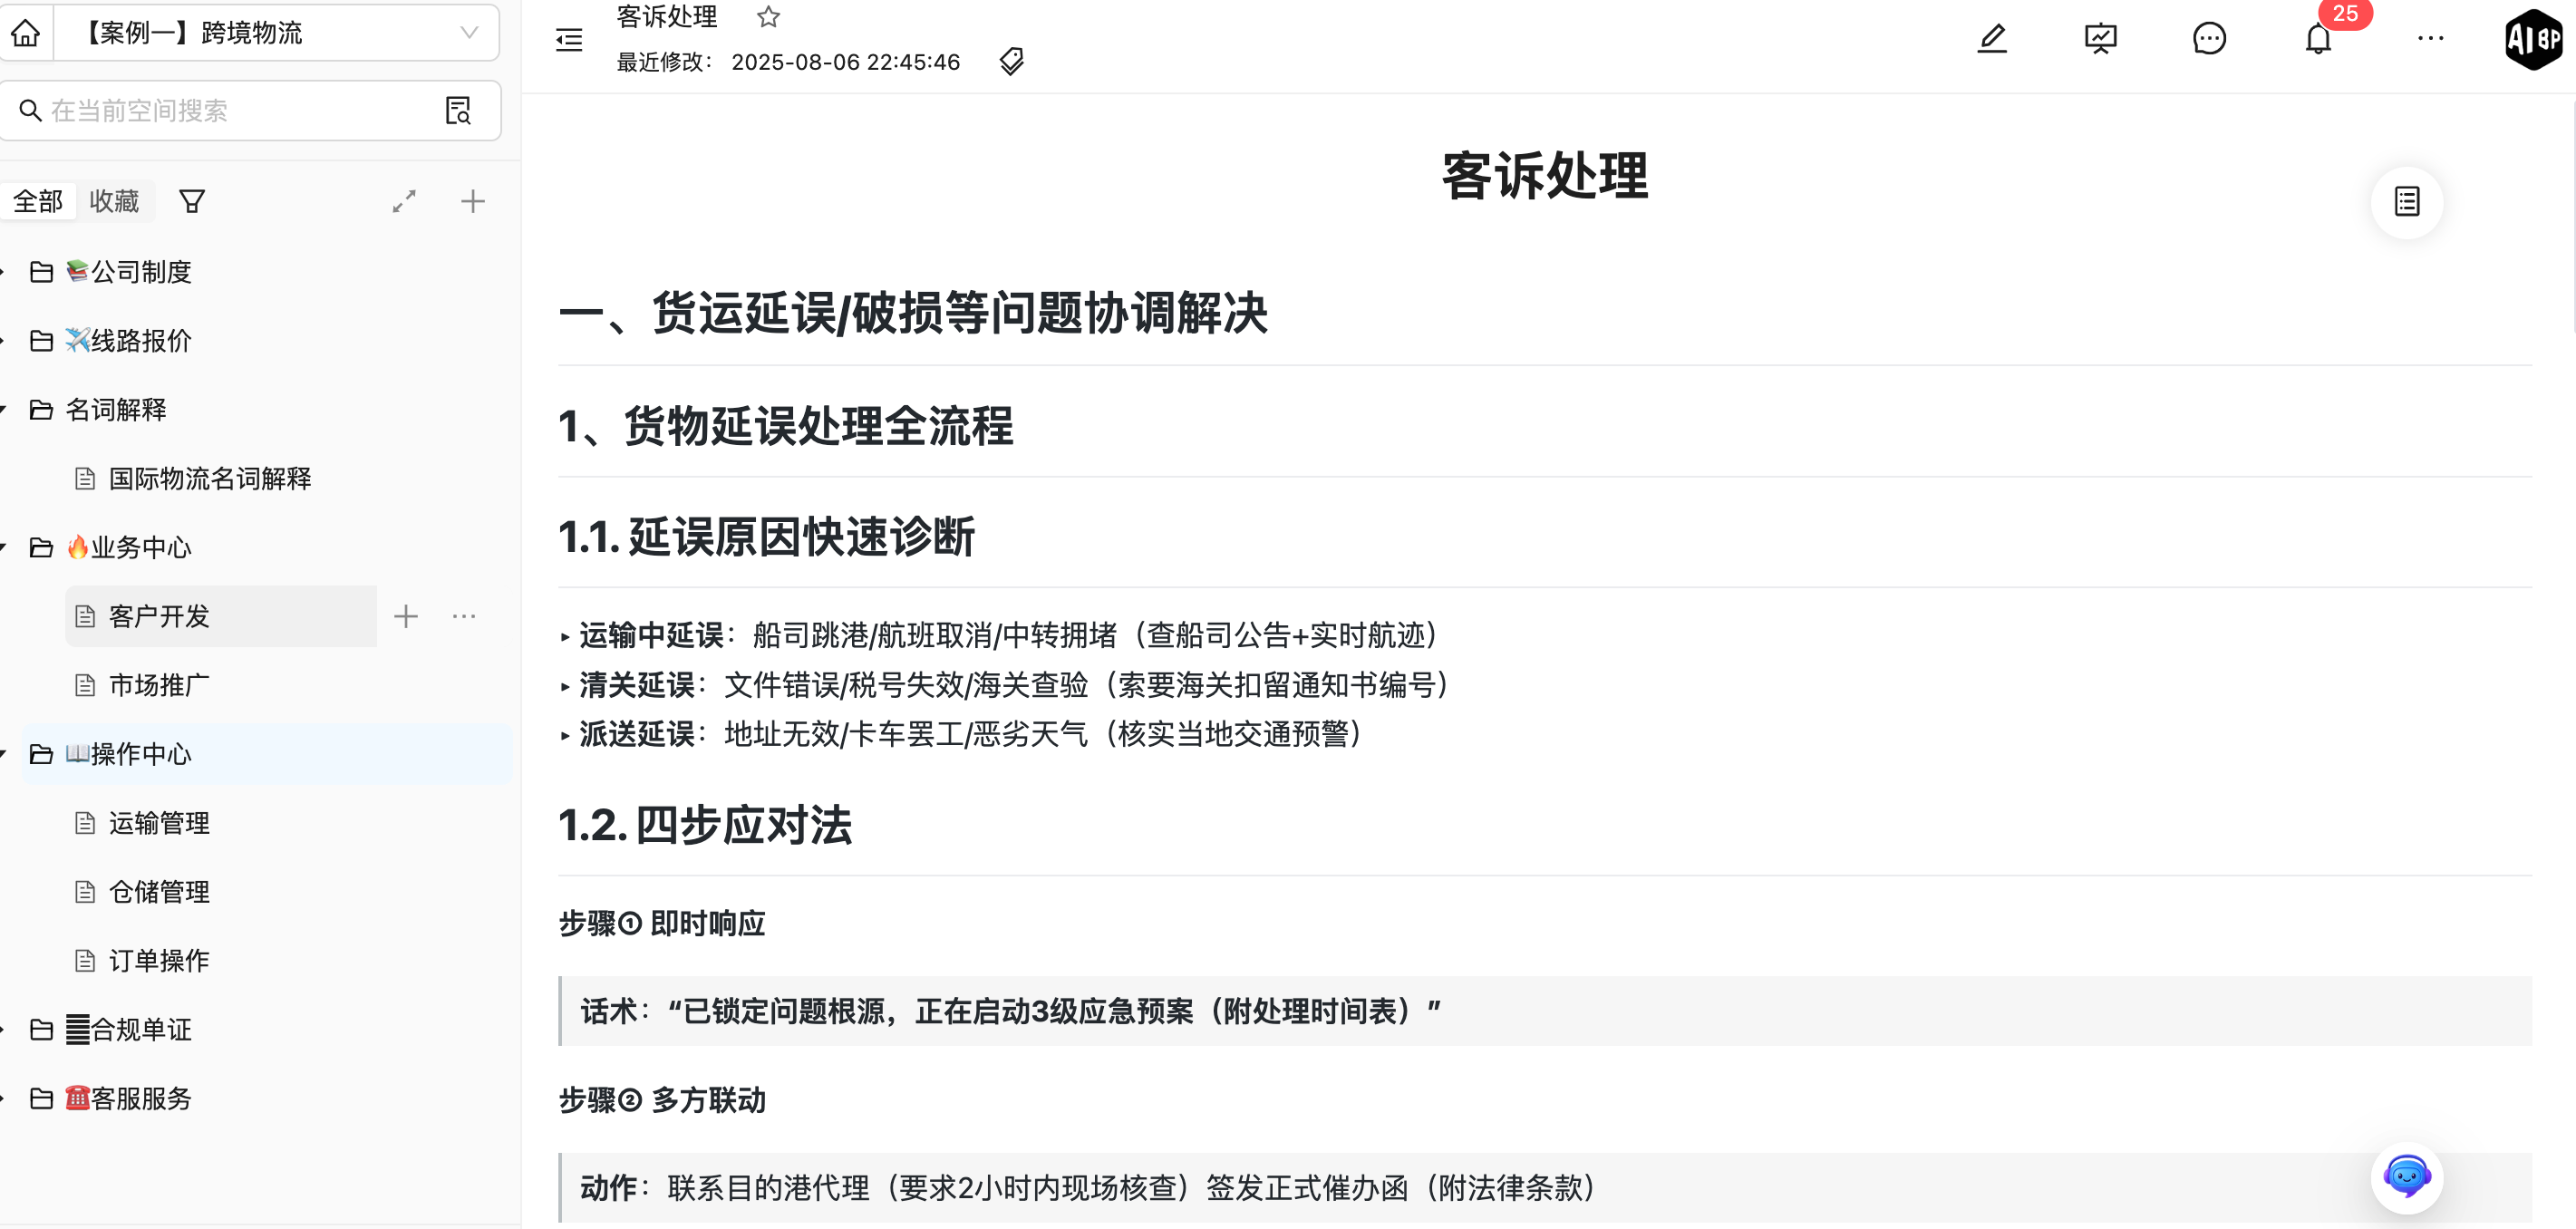Open presentation mode icon

2100,39
